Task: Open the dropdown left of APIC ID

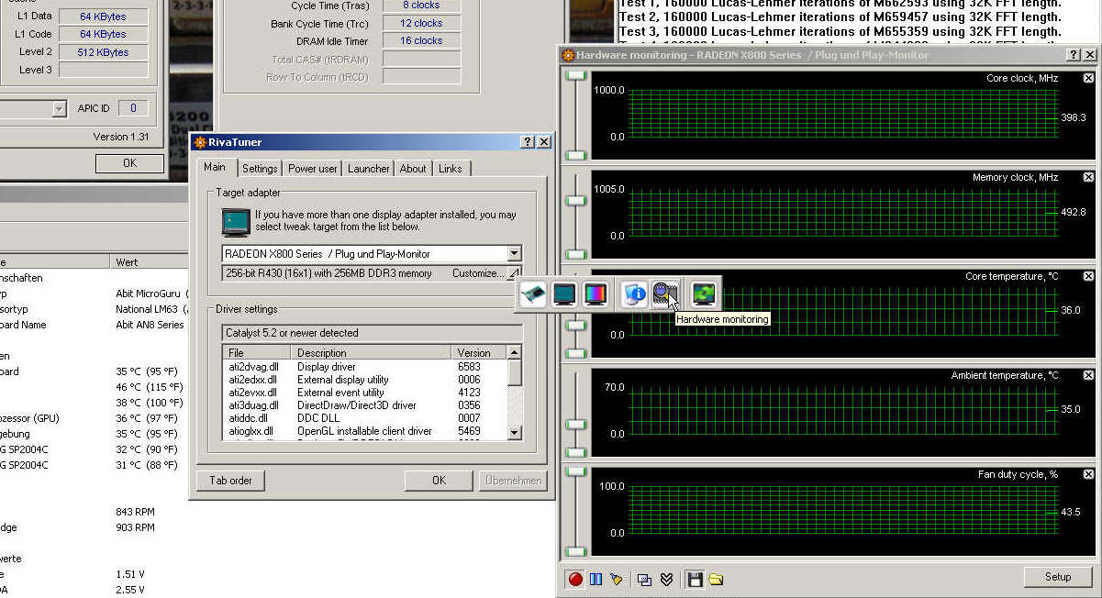Action: click(59, 109)
